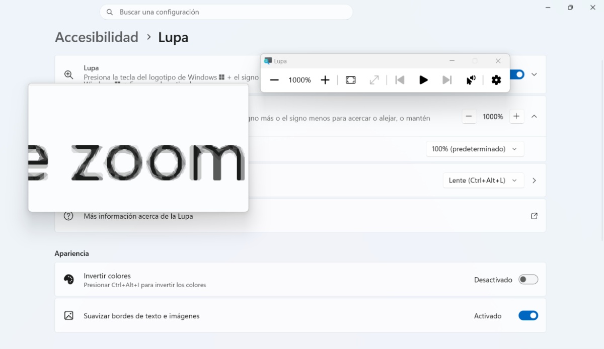Viewport: 604px width, 349px height.
Task: Click the magnified lens preview showing zoom
Action: click(x=138, y=148)
